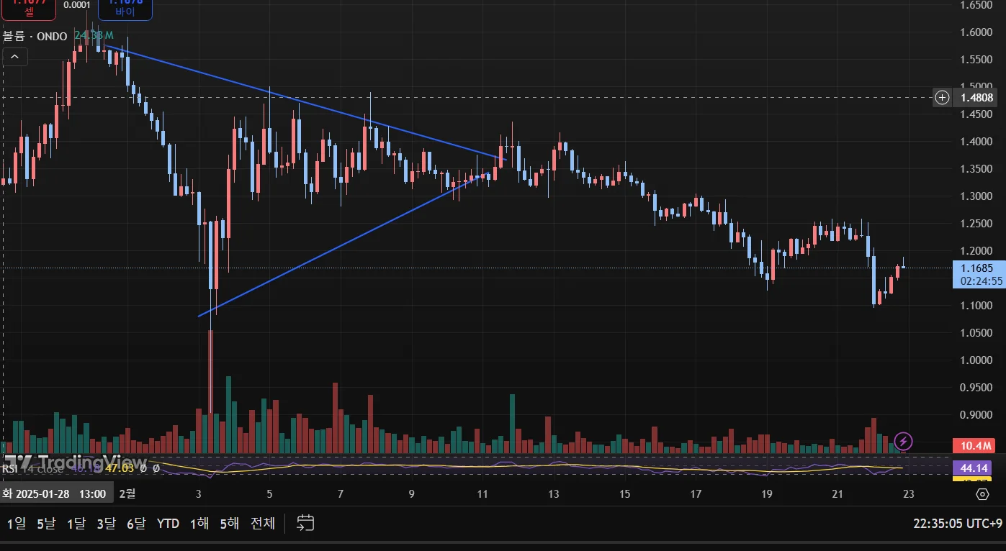Select the 5날 time range

[x=45, y=524]
